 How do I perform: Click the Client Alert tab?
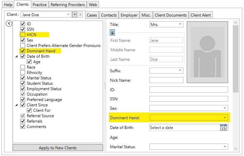[201, 15]
